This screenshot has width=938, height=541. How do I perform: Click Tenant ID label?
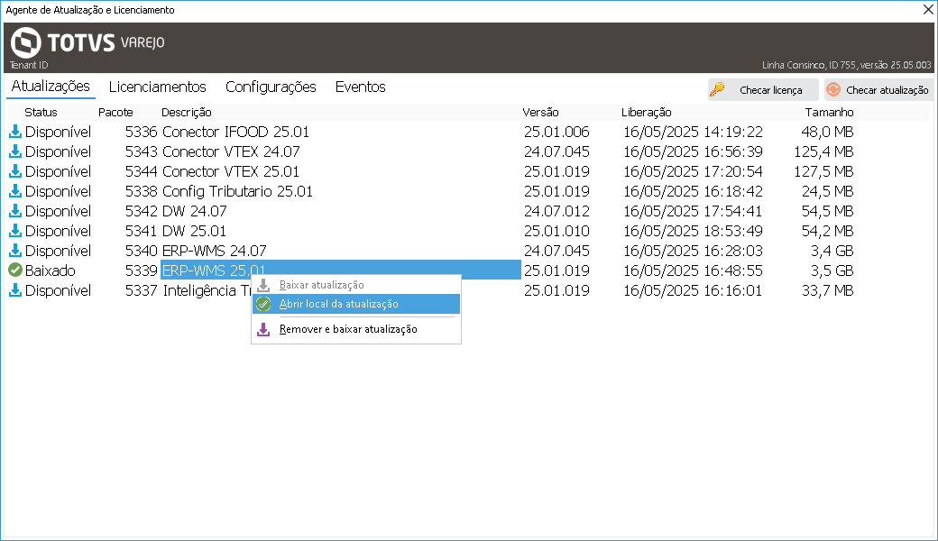click(29, 65)
